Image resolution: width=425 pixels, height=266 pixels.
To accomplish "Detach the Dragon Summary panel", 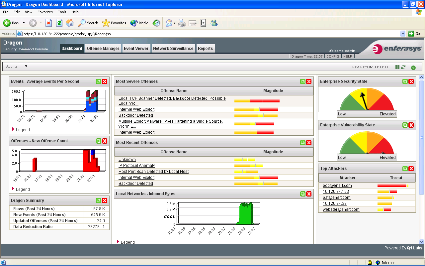I will pyautogui.click(x=99, y=200).
